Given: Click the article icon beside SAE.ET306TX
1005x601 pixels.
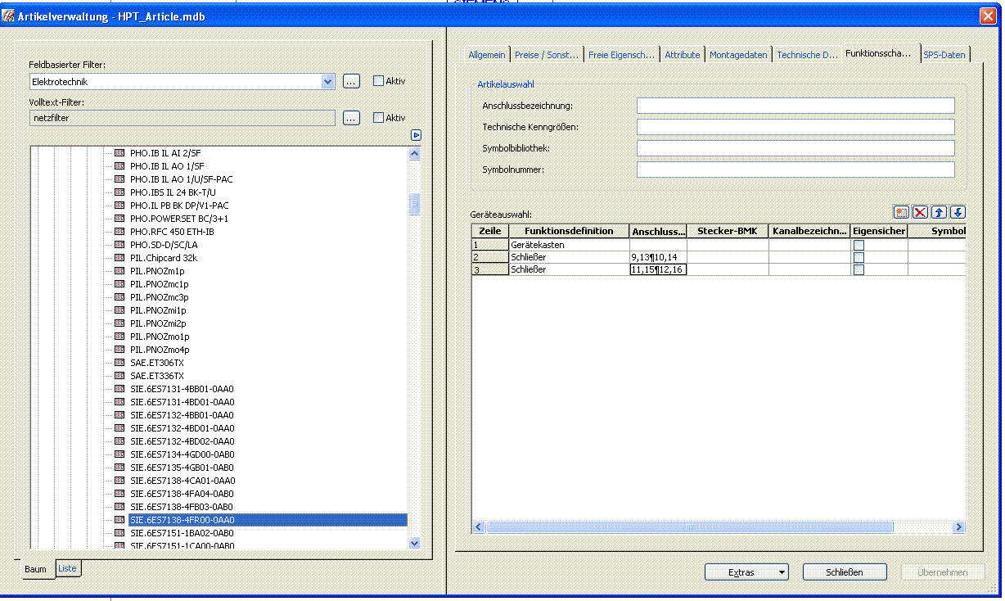Looking at the screenshot, I should tap(119, 363).
